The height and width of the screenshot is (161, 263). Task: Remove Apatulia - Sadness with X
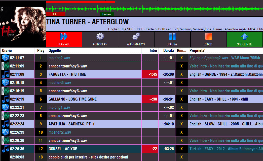(x=181, y=124)
